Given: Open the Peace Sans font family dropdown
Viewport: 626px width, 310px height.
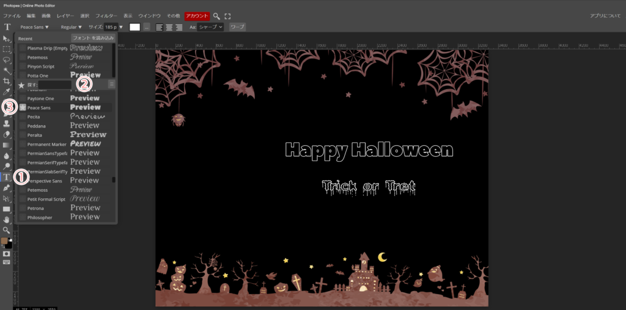Looking at the screenshot, I should pos(34,27).
